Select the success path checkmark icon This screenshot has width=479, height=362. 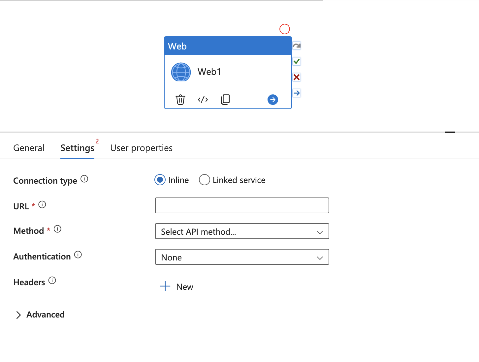pyautogui.click(x=296, y=61)
